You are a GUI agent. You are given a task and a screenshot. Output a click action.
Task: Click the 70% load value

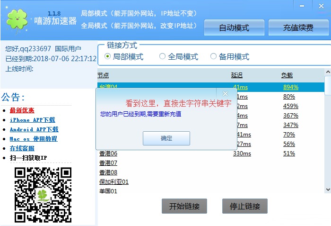[289, 135]
